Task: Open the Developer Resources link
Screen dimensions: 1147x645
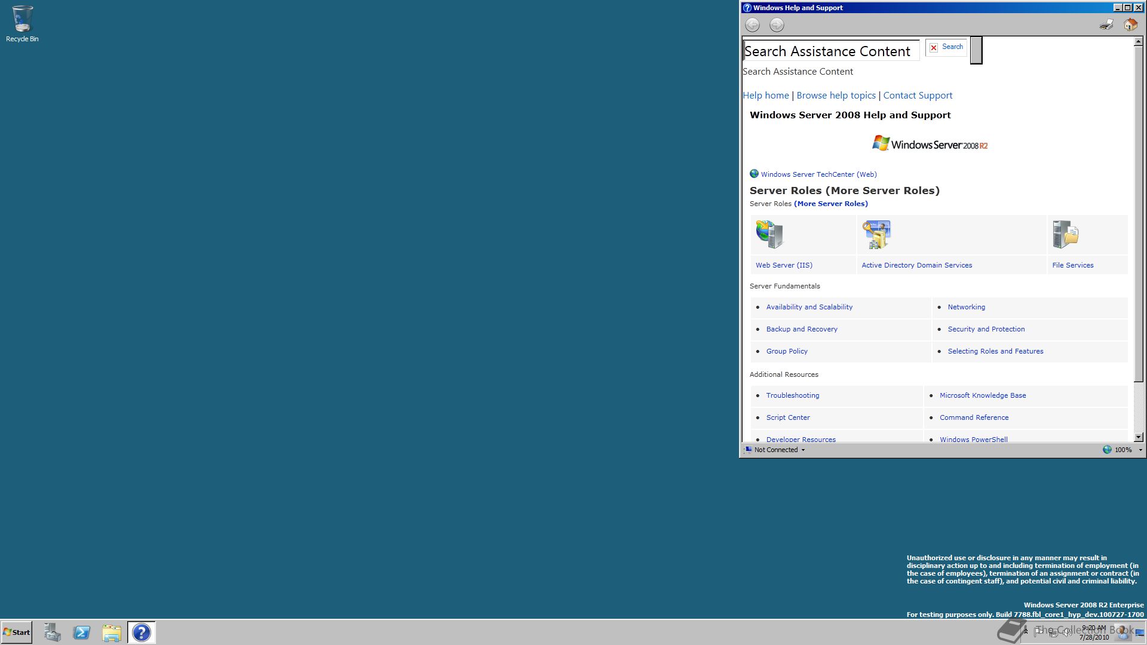Action: (x=801, y=439)
